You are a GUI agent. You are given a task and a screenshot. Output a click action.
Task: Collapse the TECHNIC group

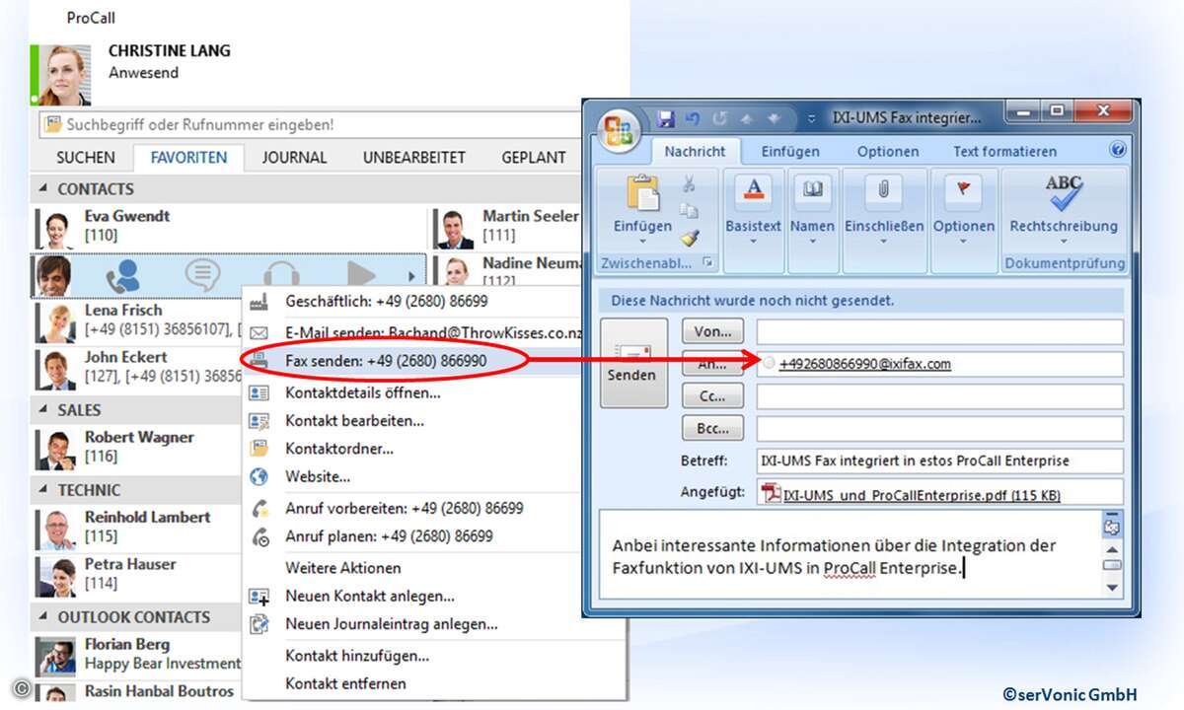tap(42, 490)
